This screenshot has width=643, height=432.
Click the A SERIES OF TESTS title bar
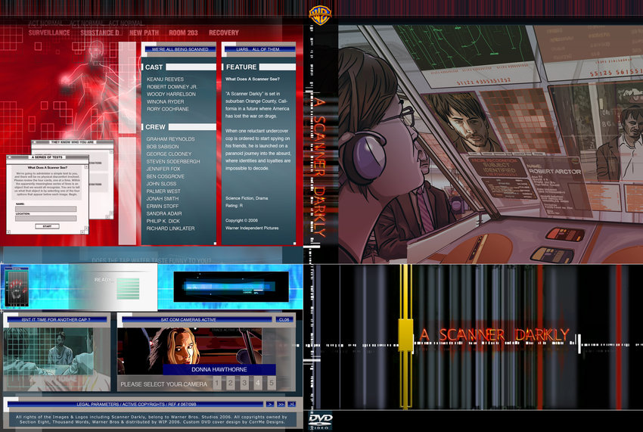pyautogui.click(x=47, y=157)
